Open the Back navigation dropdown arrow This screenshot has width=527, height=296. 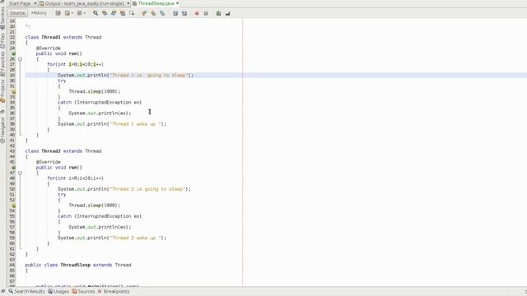tap(72, 13)
